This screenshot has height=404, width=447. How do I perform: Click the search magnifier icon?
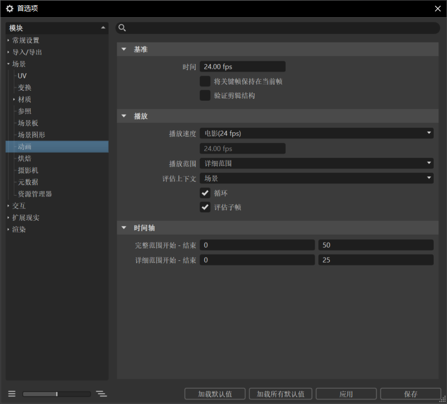pyautogui.click(x=122, y=28)
